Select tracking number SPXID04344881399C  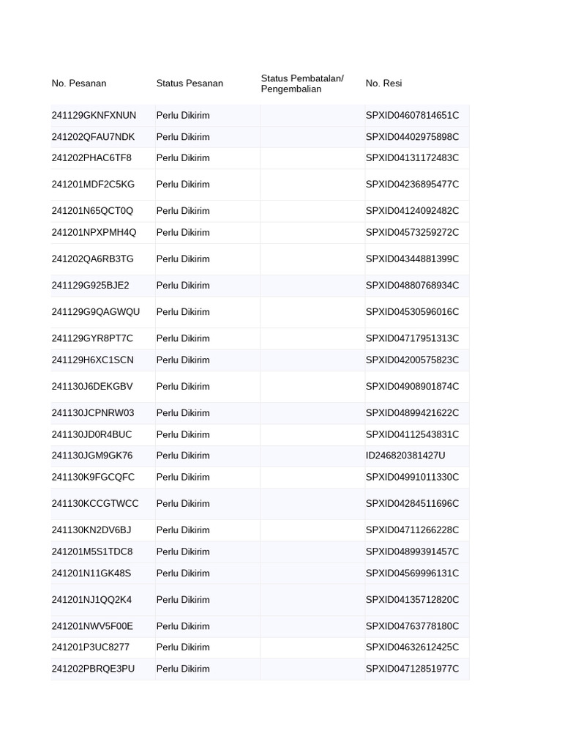(412, 259)
